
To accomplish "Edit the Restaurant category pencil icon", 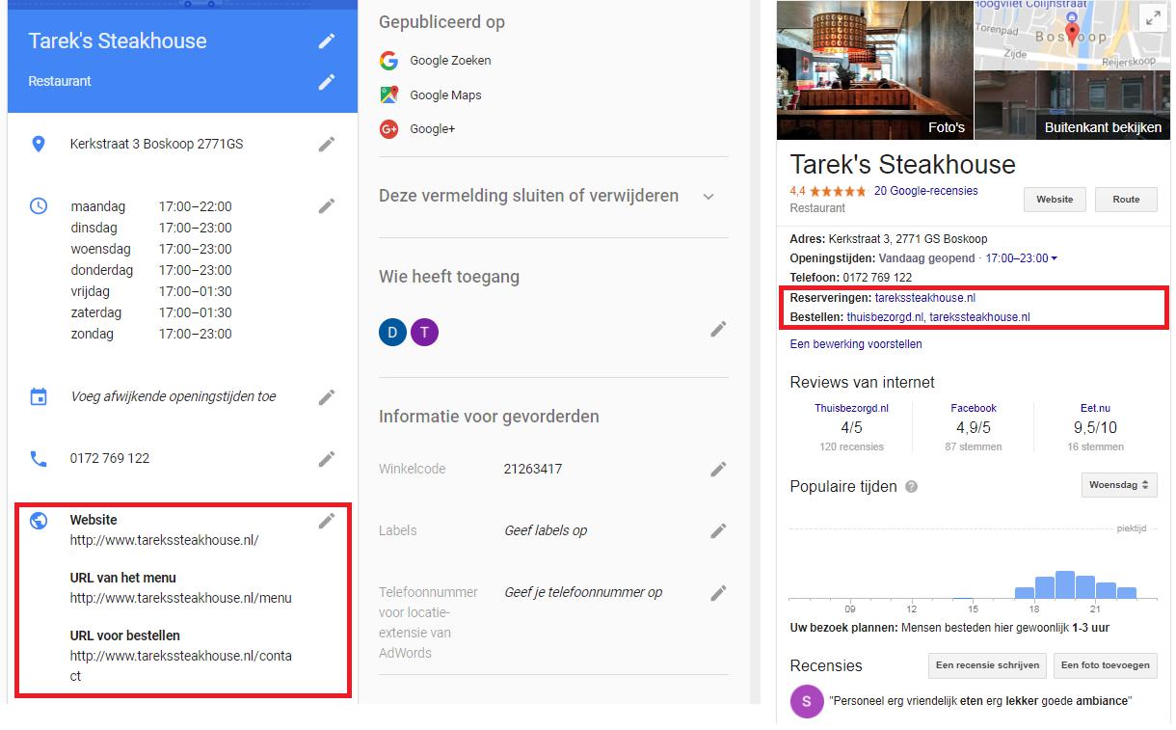I will [327, 82].
